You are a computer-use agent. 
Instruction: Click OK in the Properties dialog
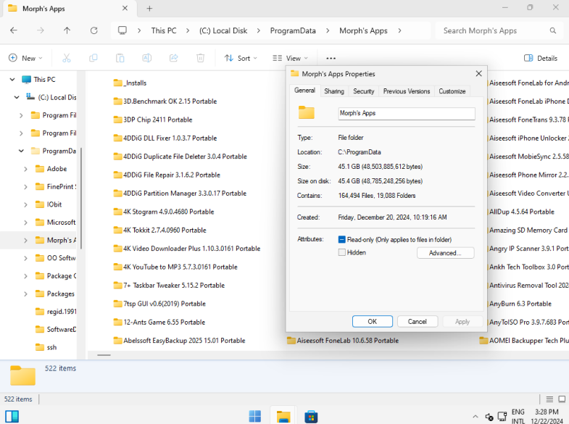(373, 321)
